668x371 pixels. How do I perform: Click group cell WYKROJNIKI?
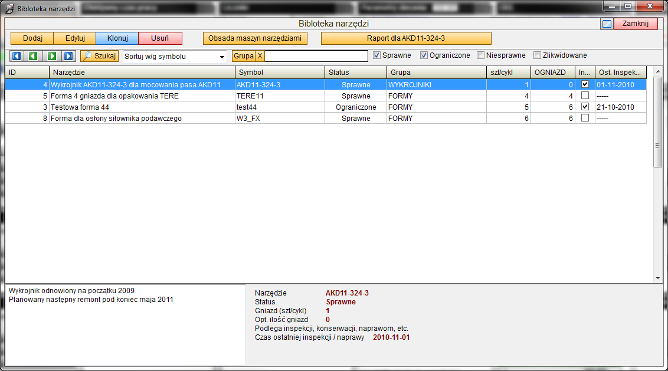pyautogui.click(x=437, y=85)
